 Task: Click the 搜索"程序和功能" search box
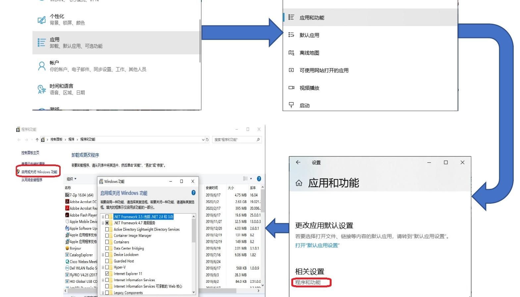click(234, 140)
